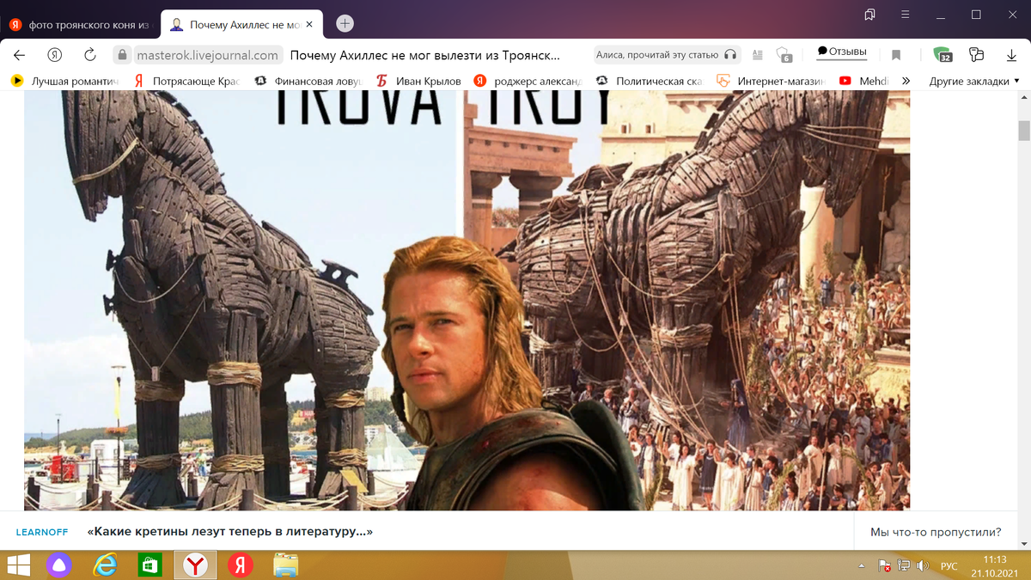The image size is (1031, 580).
Task: Click the 'Мы что-то пропустили?' prompt
Action: [936, 532]
